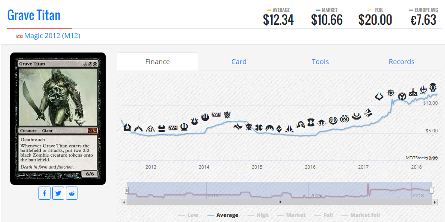Click the Born of the Gods flame-shaped icon
Image resolution: width=445 pixels, height=222 pixels.
click(x=194, y=122)
